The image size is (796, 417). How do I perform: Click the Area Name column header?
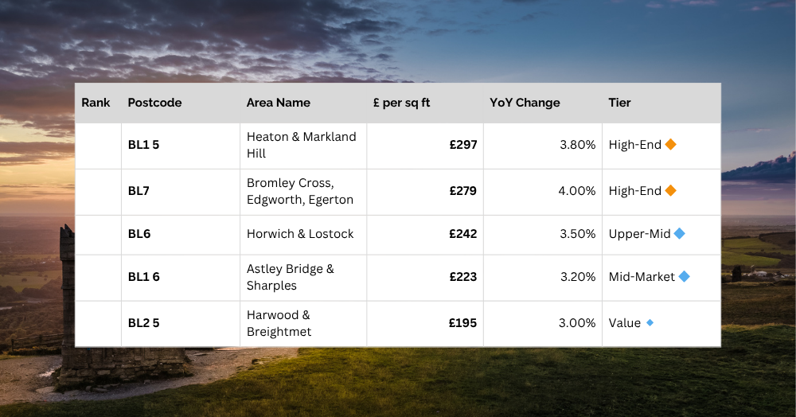click(x=279, y=103)
